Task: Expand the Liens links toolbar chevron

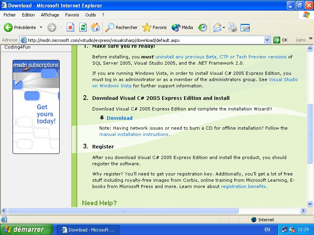Action: [310, 38]
